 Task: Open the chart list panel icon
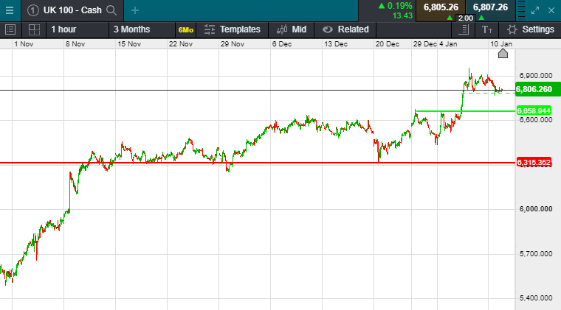coord(10,29)
